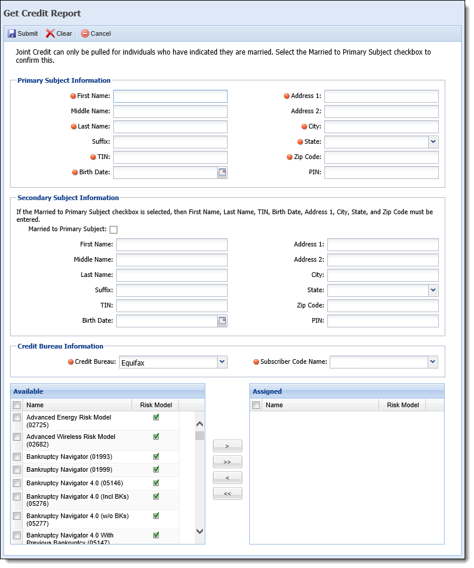
Task: Focus the Primary Birth Date field
Action: [165, 173]
